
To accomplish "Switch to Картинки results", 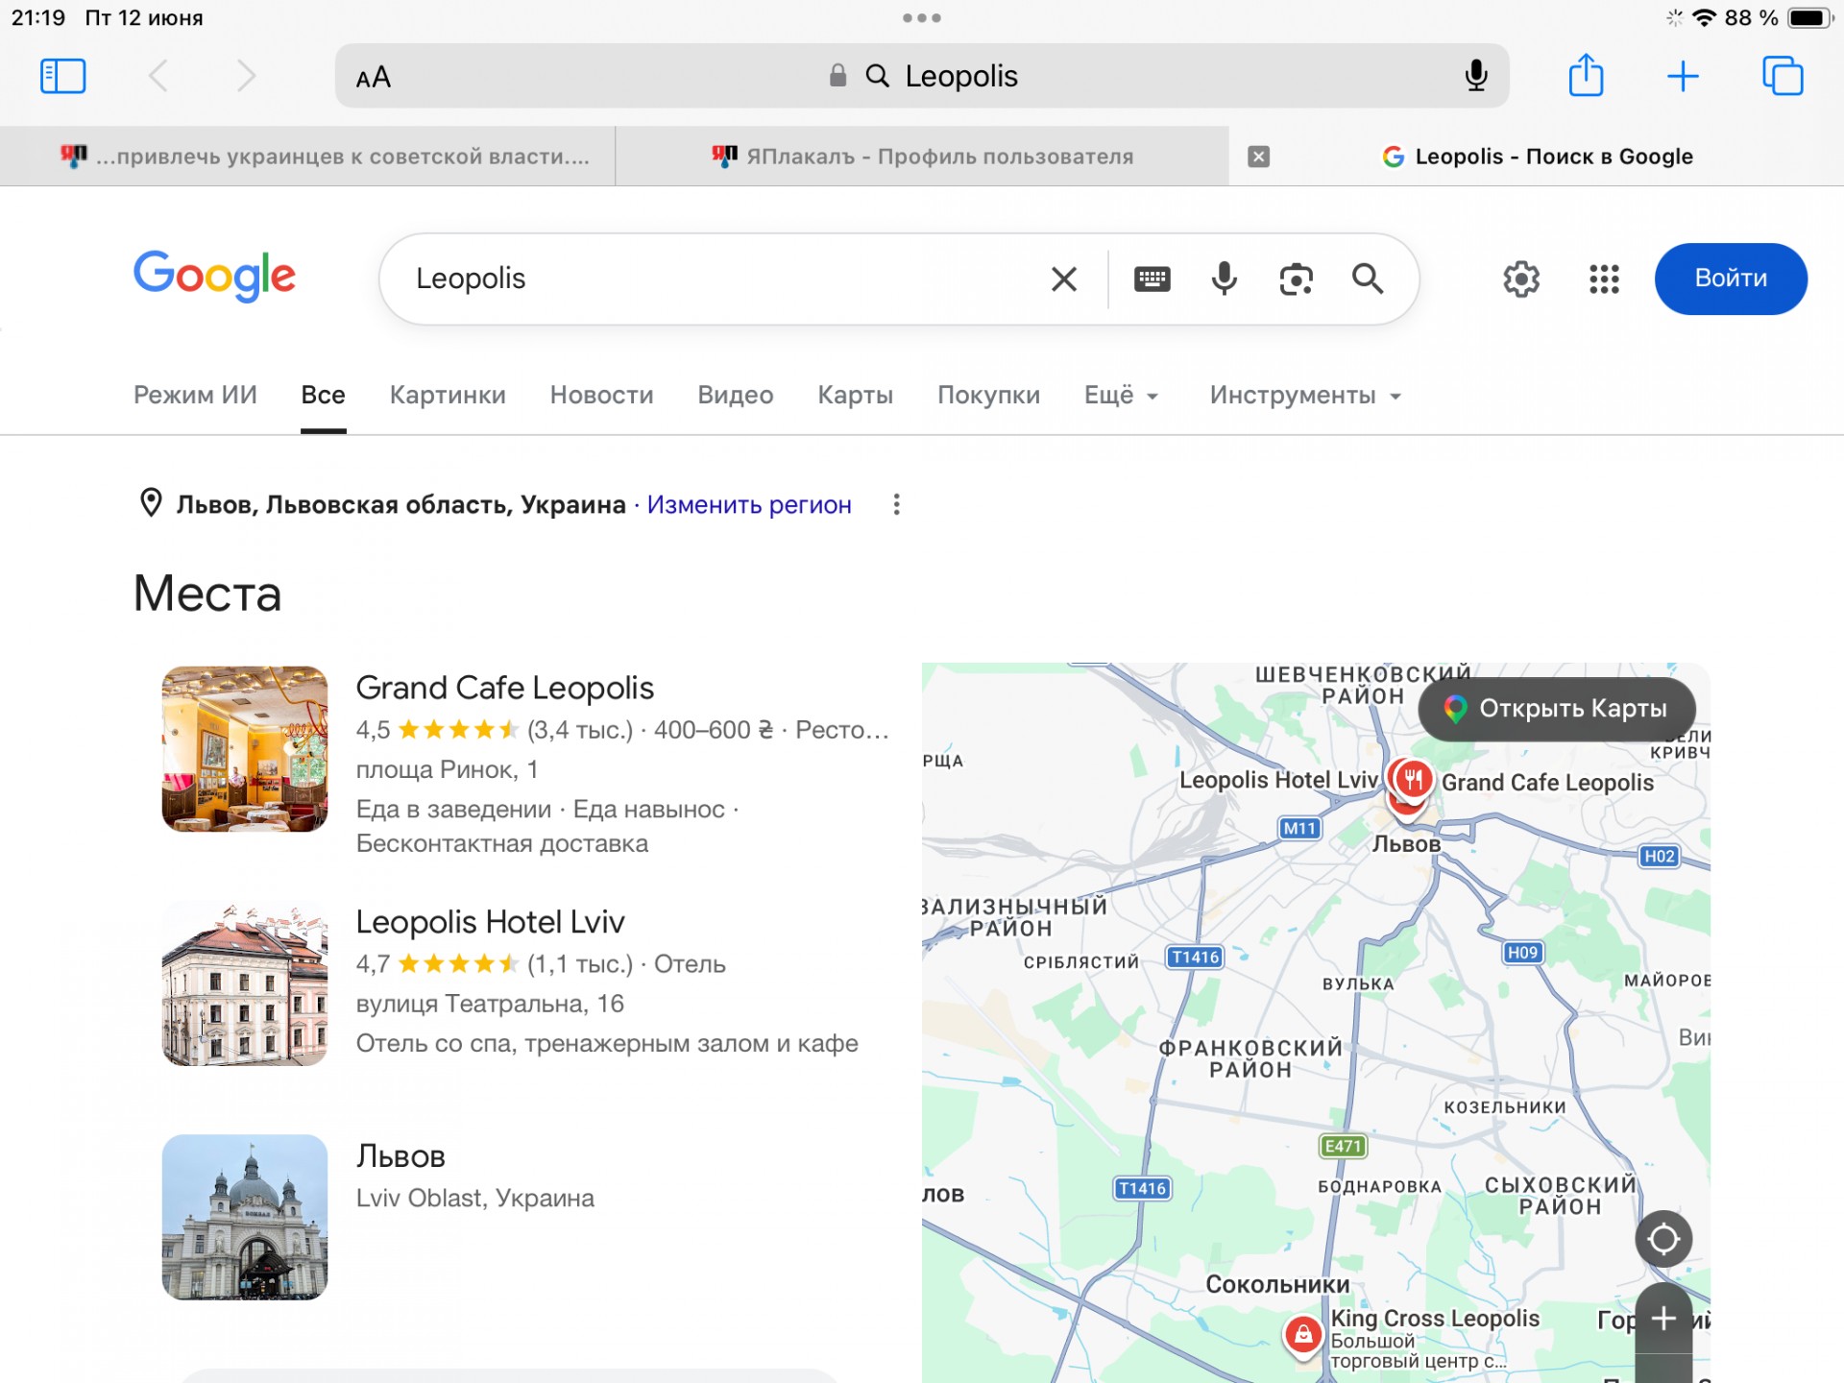I will [x=448, y=395].
